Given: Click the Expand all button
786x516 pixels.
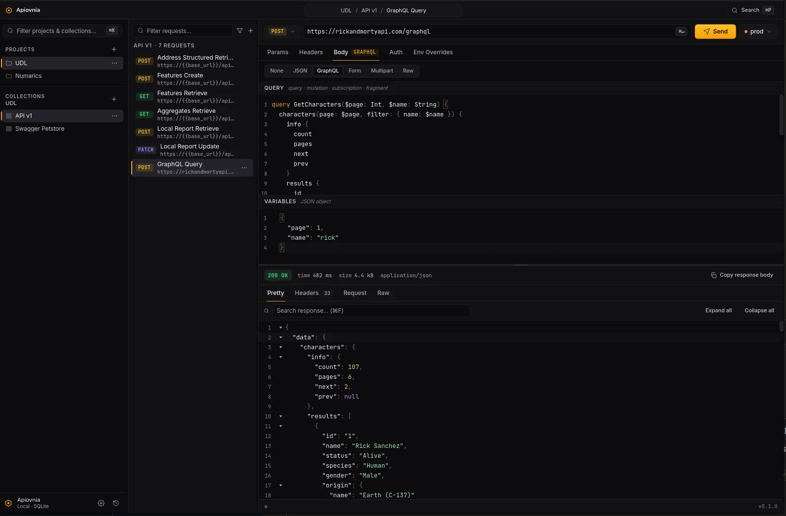Looking at the screenshot, I should tap(718, 310).
